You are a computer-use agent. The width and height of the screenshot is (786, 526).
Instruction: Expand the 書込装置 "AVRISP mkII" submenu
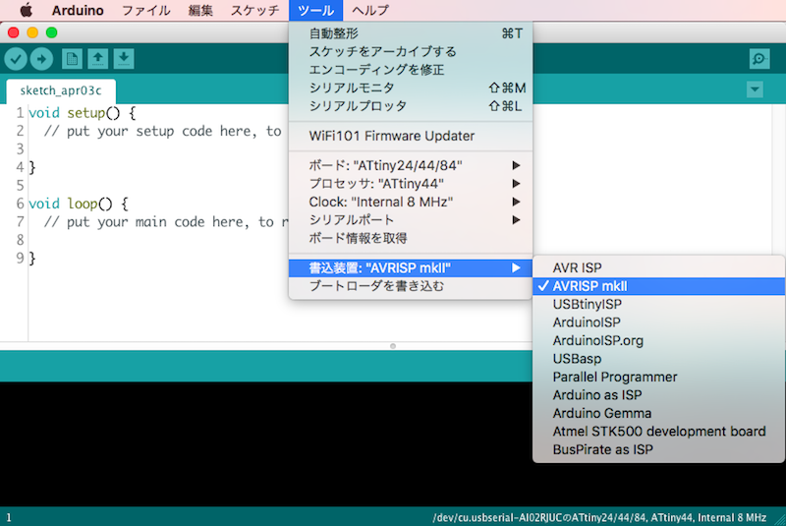410,267
